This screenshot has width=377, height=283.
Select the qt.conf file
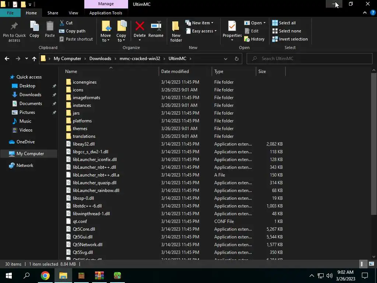click(x=80, y=221)
